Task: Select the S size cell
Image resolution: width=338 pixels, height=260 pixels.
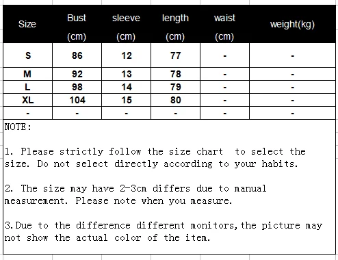Action: point(27,55)
